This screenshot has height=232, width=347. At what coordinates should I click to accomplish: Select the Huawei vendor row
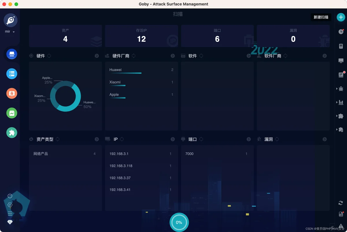141,70
